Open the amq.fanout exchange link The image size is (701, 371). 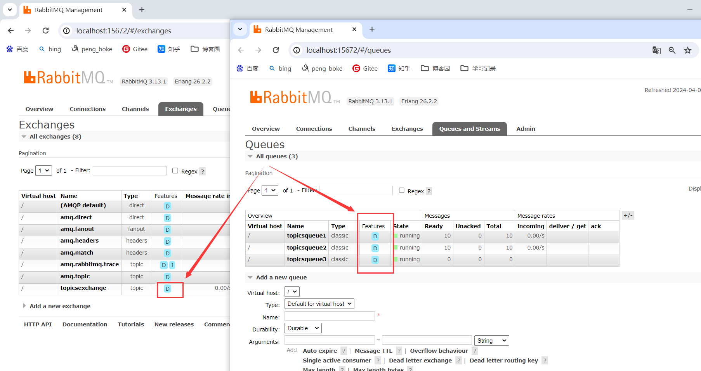[x=77, y=229]
